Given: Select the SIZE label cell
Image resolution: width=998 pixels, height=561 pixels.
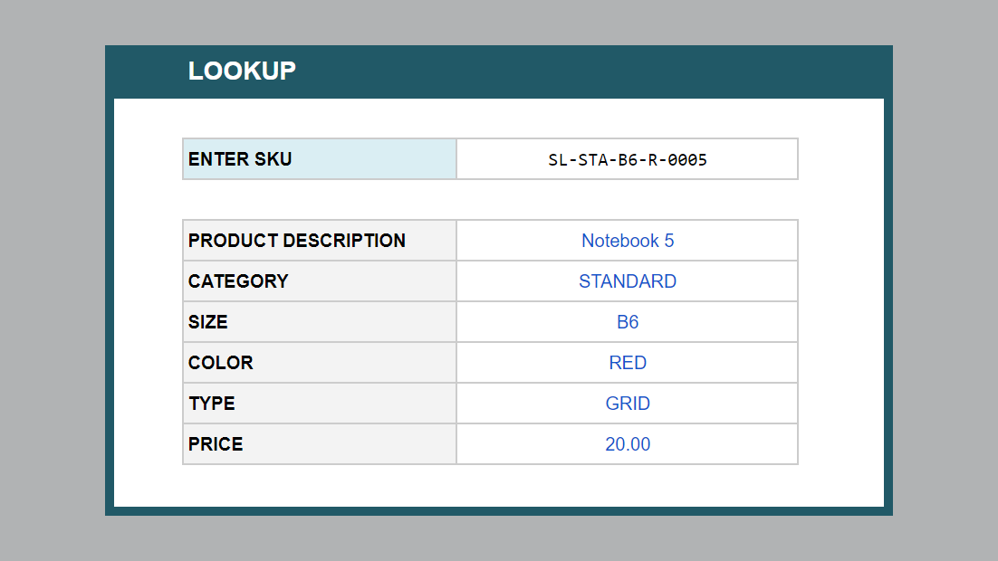Looking at the screenshot, I should pyautogui.click(x=319, y=322).
